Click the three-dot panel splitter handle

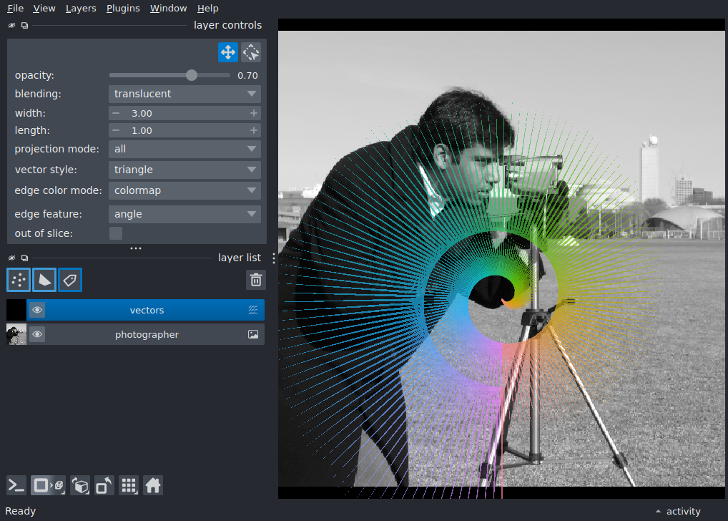pos(136,248)
